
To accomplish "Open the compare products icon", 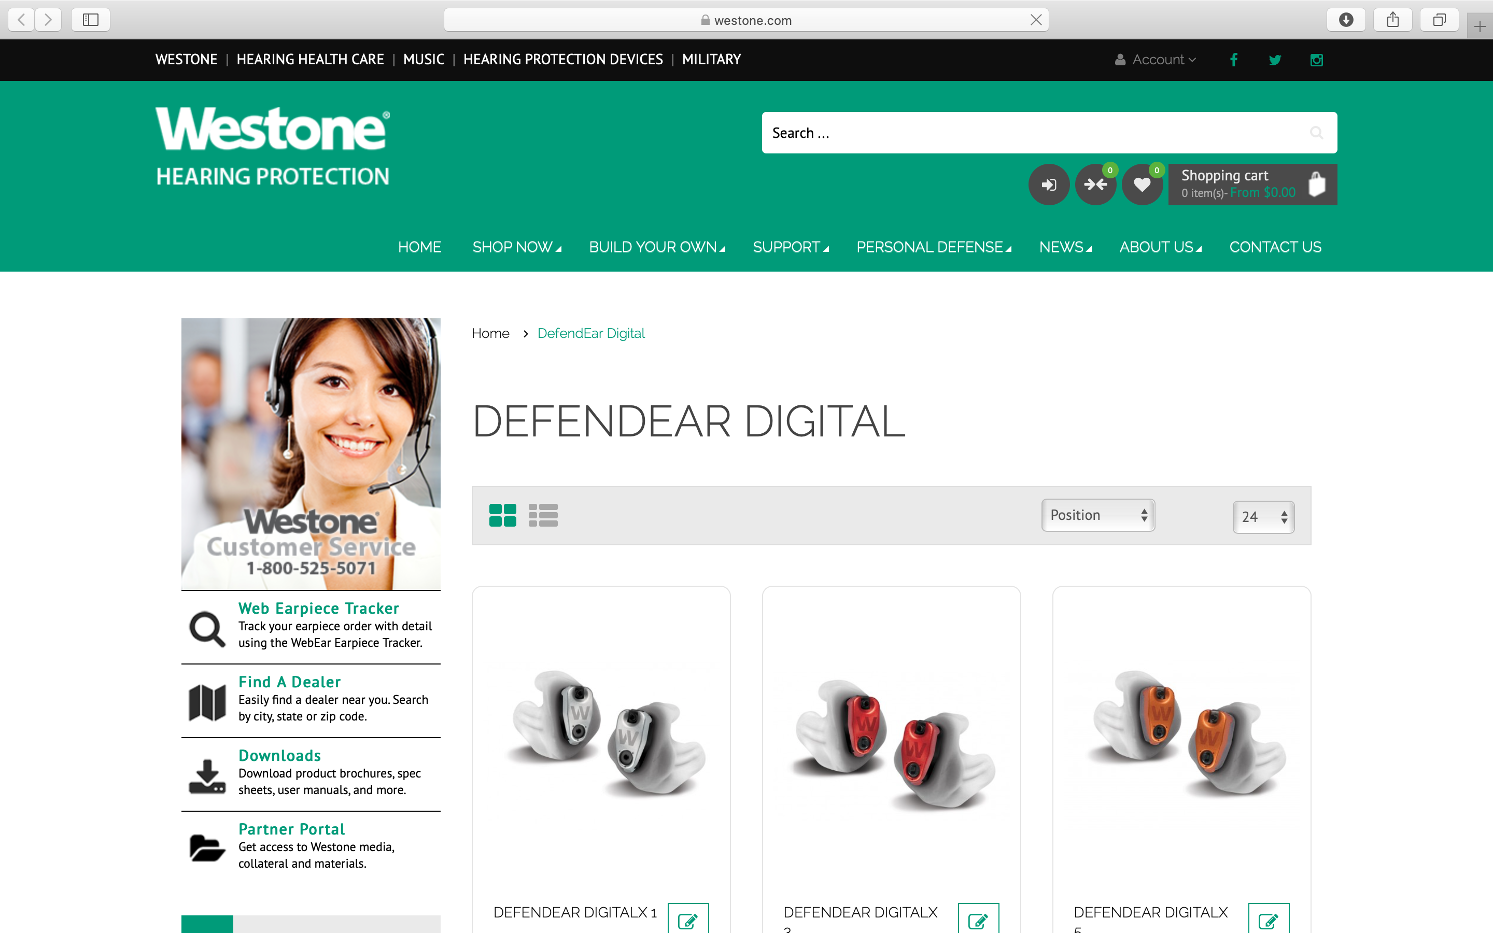I will click(1096, 185).
